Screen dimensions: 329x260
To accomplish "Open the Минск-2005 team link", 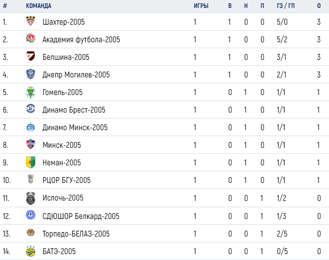I will click(62, 145).
